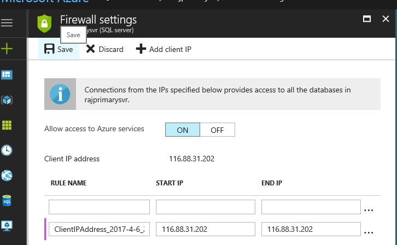397x245 pixels.
Task: Click the End IP field containing 116.88.31.202
Action: (x=311, y=230)
